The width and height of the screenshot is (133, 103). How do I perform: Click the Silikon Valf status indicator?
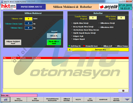[102, 46]
